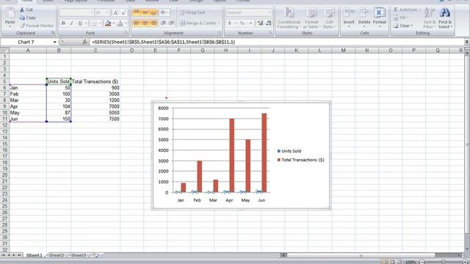
Task: Click cell with value 7500
Action: click(95, 119)
